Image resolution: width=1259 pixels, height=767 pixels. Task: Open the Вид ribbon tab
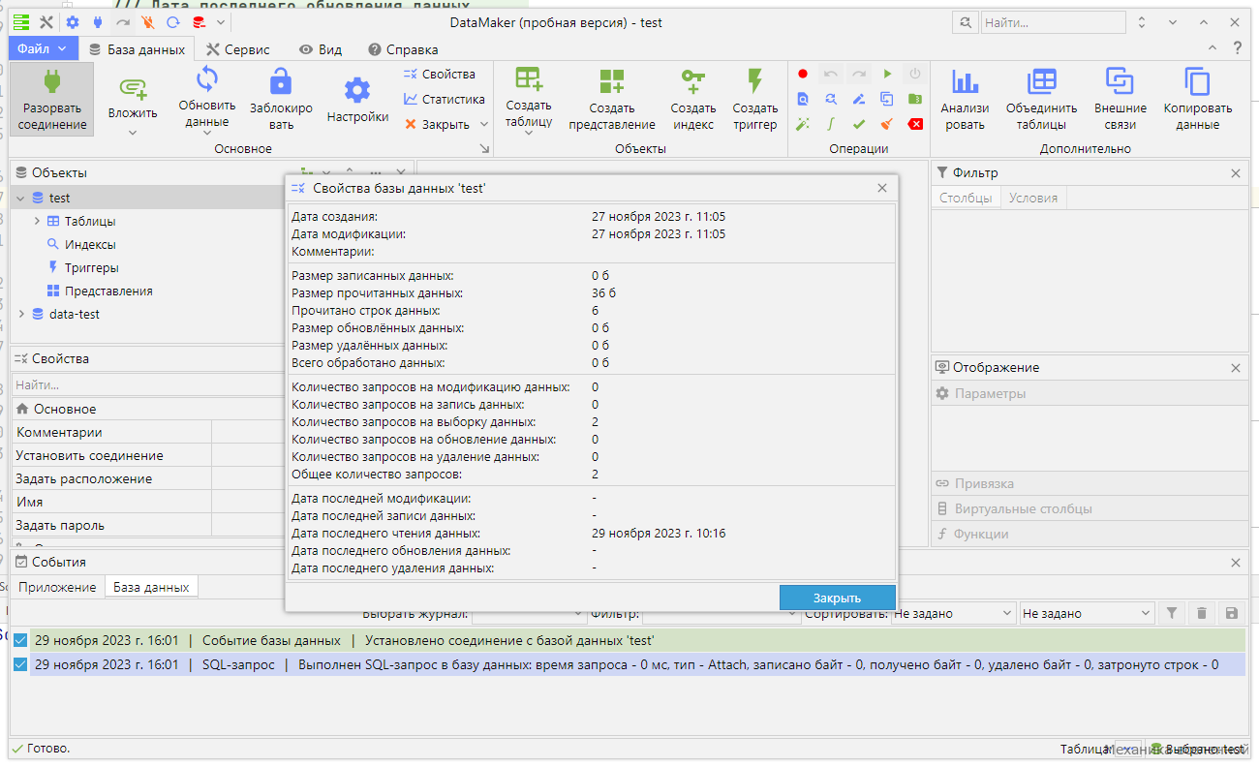[321, 49]
